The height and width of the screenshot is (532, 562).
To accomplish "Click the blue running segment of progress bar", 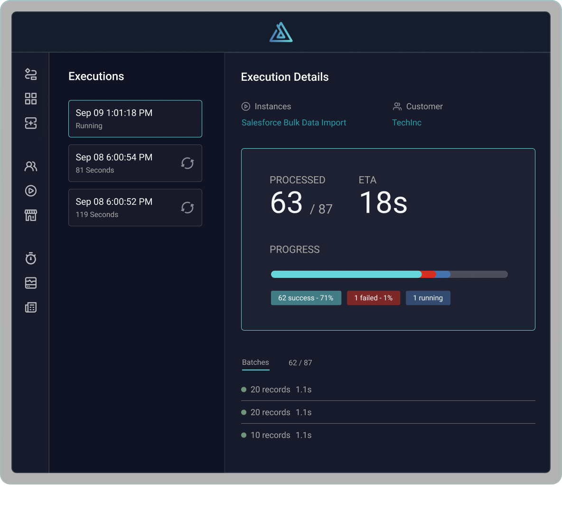I will pyautogui.click(x=443, y=275).
